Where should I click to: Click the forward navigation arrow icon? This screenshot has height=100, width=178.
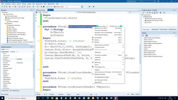93,7
